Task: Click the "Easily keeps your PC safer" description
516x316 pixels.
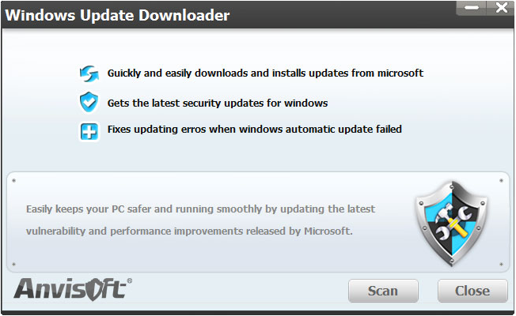Action: click(200, 209)
